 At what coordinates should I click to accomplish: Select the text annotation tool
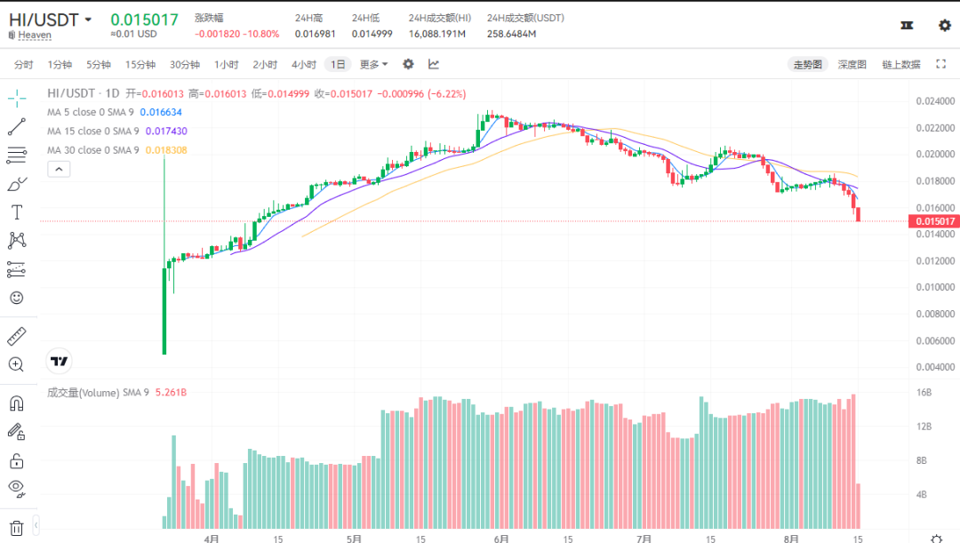coord(16,212)
